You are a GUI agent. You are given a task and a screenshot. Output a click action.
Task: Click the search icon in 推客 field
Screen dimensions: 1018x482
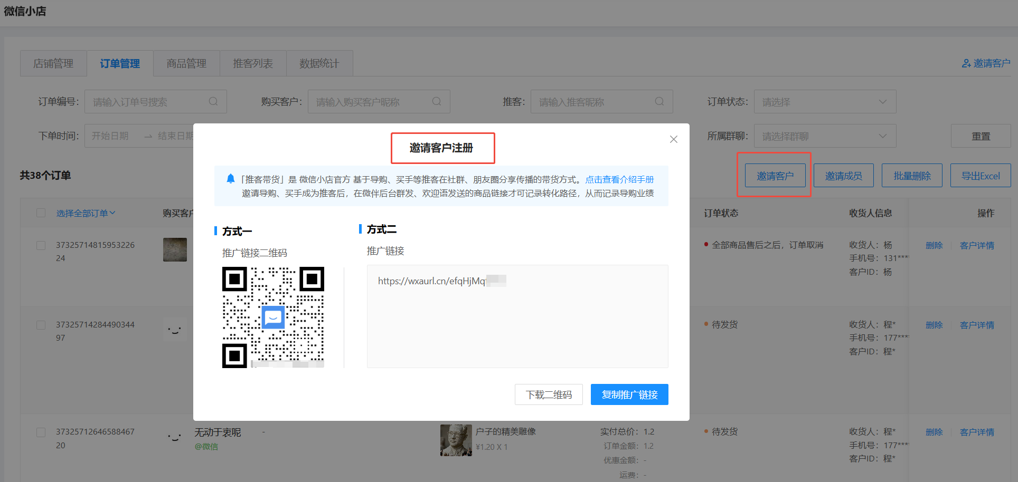659,101
